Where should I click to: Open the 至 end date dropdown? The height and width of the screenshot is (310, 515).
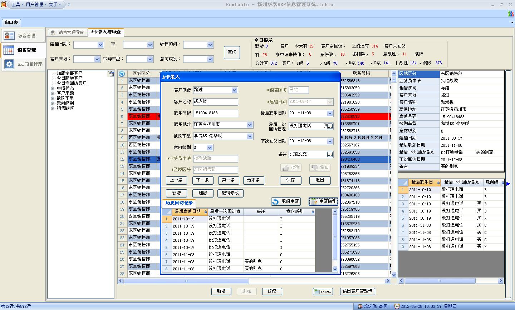150,45
